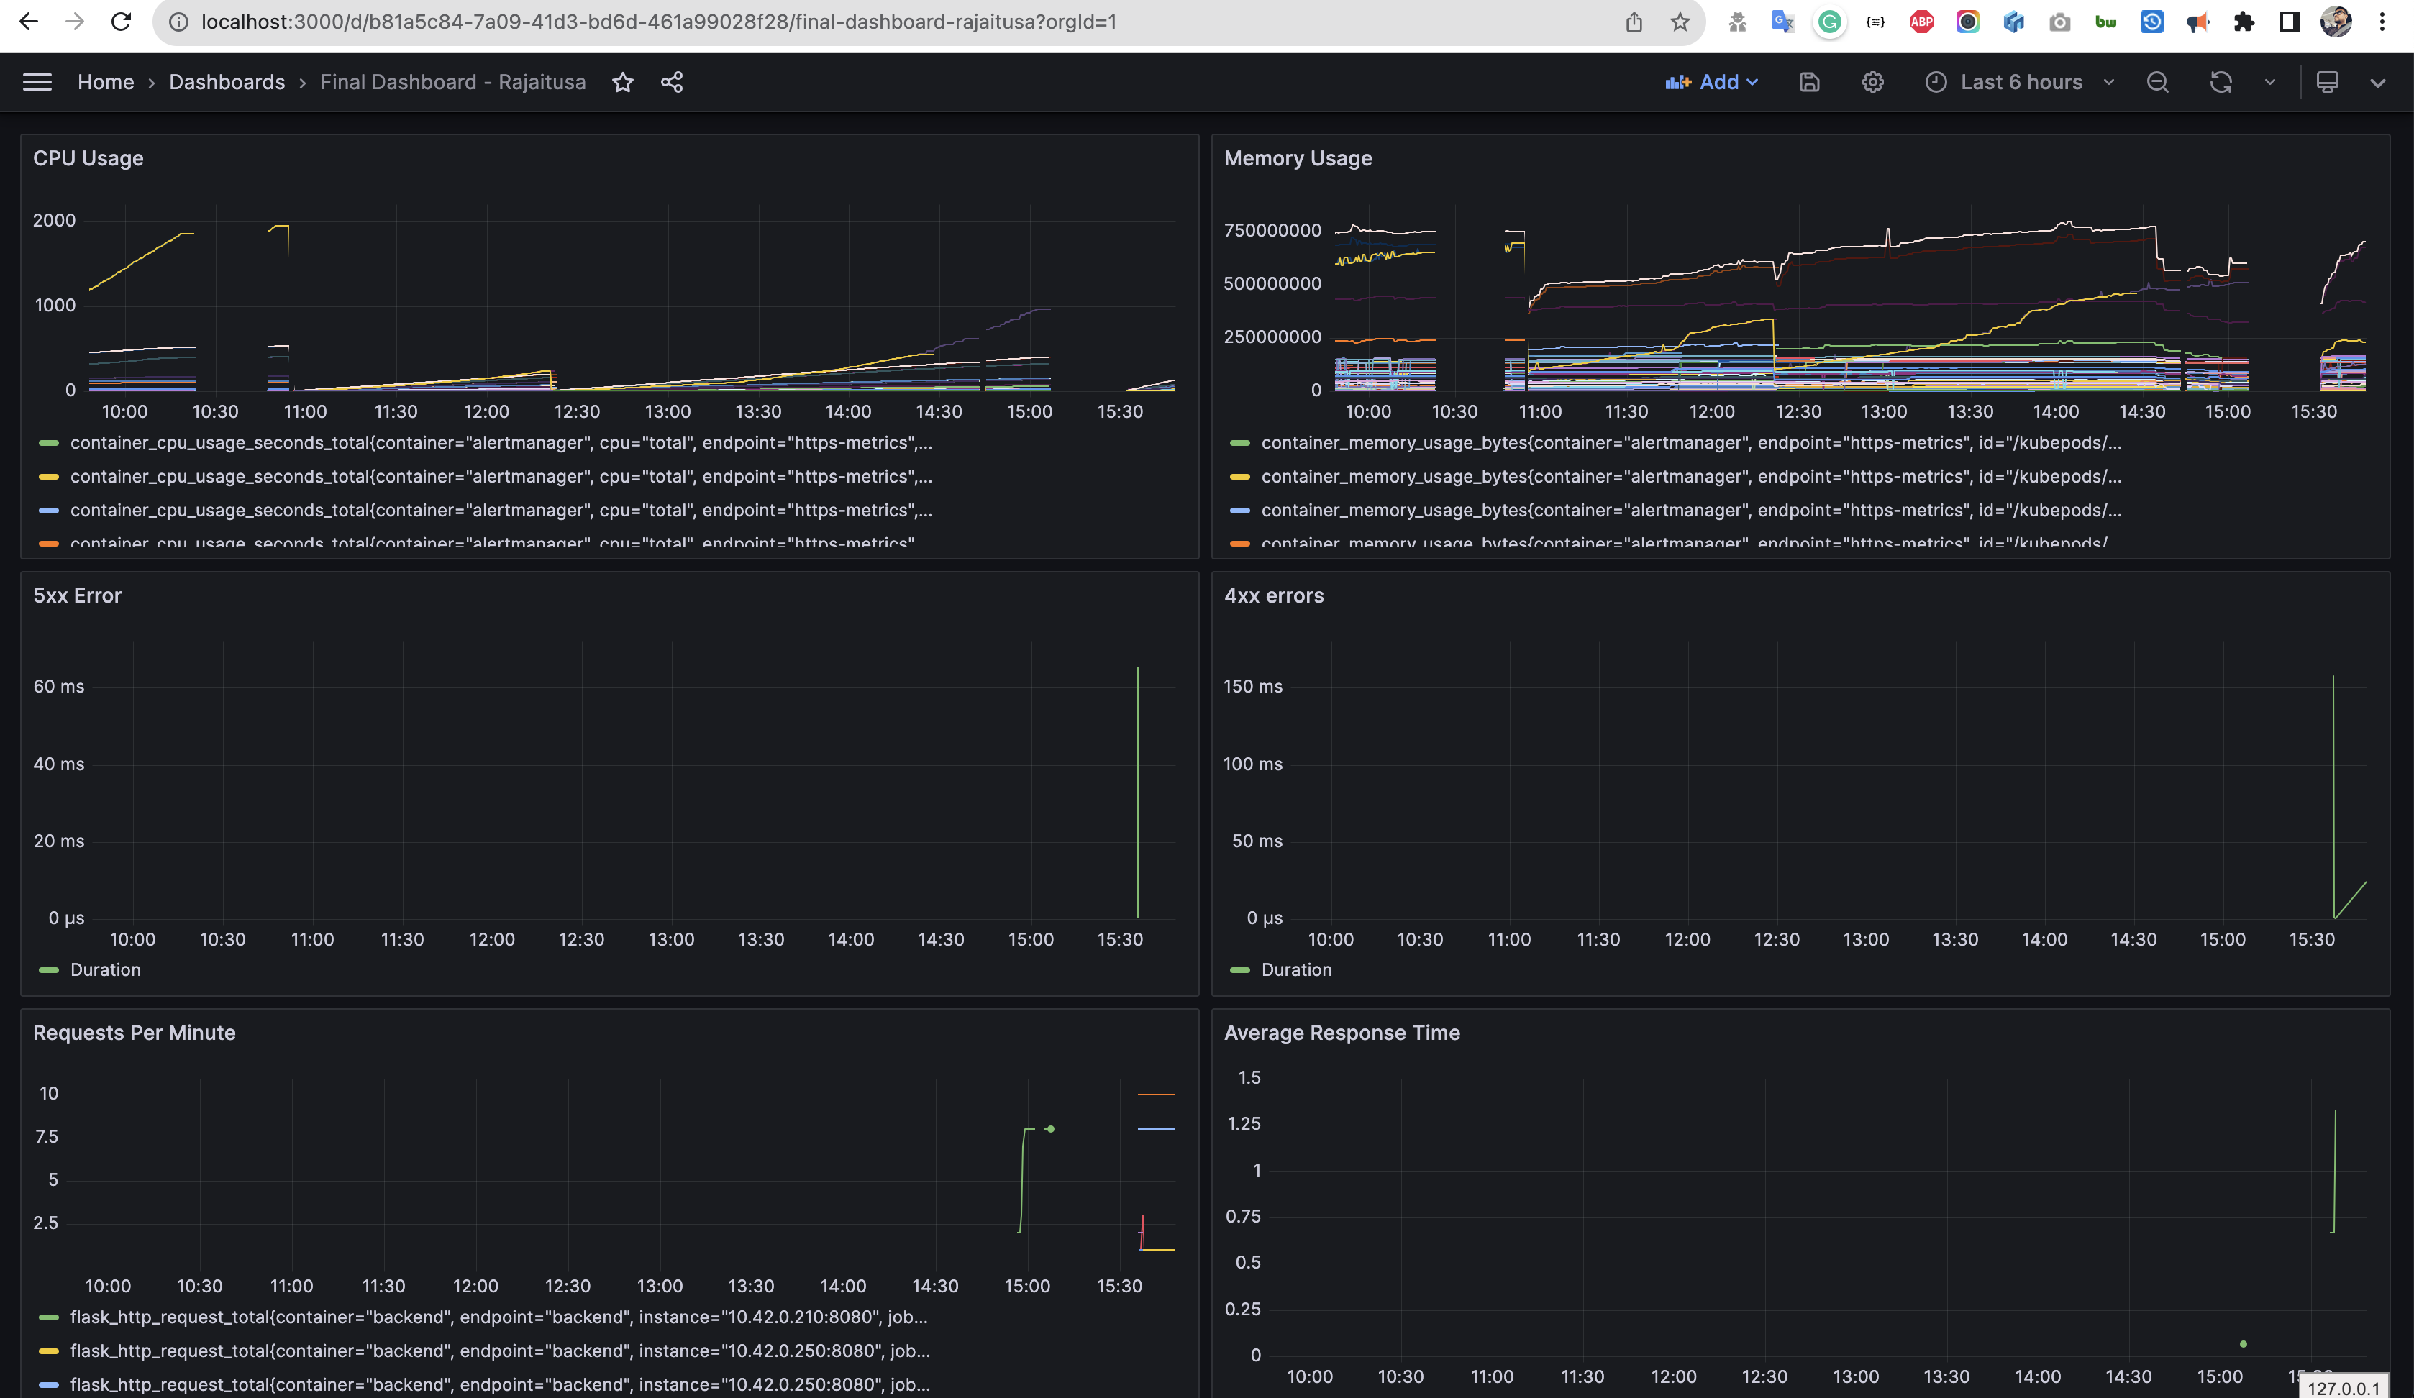Open the Requests Per Minute panel title
The width and height of the screenshot is (2414, 1398).
(134, 1032)
